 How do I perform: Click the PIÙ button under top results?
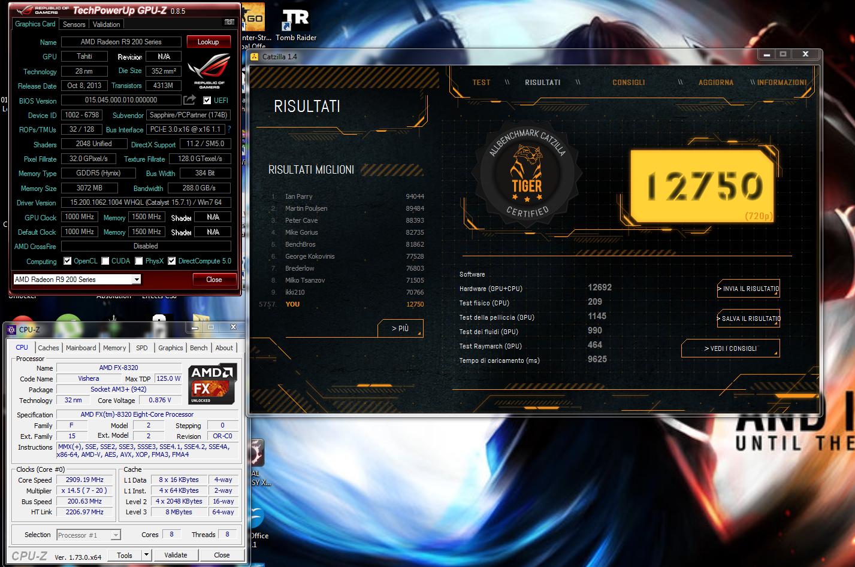[400, 329]
